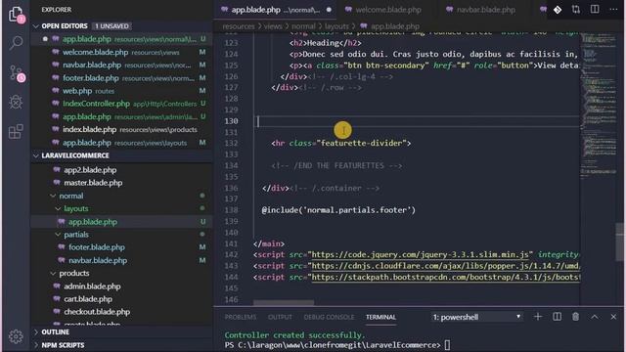Open the Source Control view

click(17, 73)
